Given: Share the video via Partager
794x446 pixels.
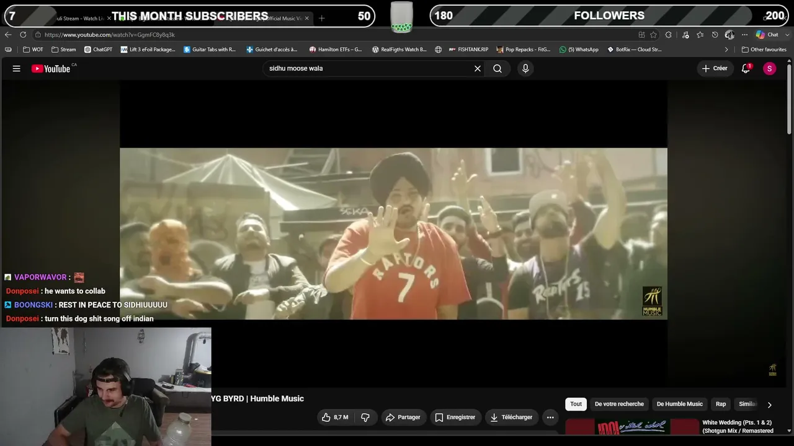Looking at the screenshot, I should click(403, 418).
